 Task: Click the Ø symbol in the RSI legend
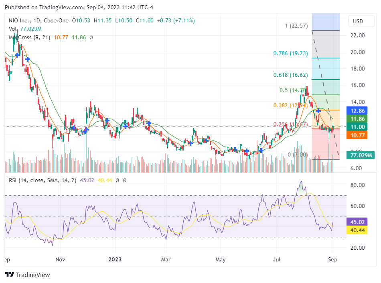[x=117, y=181]
